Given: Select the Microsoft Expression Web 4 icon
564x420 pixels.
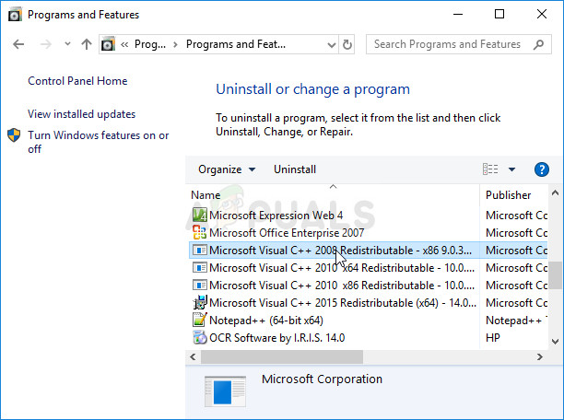Looking at the screenshot, I should pos(199,216).
